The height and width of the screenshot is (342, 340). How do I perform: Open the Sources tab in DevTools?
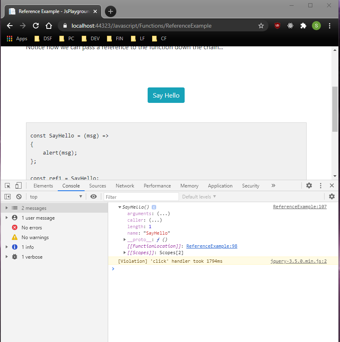pyautogui.click(x=98, y=186)
